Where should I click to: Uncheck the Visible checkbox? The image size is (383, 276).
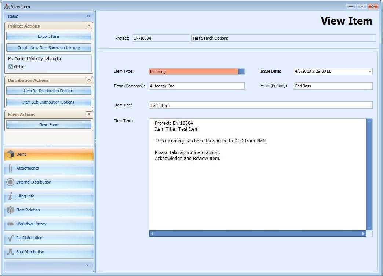pyautogui.click(x=11, y=67)
